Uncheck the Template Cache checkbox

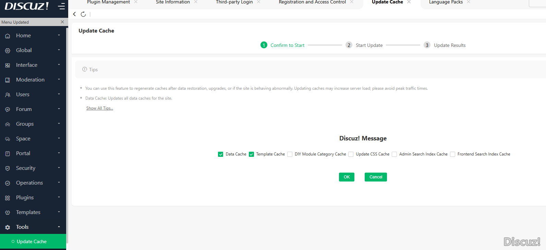point(251,154)
